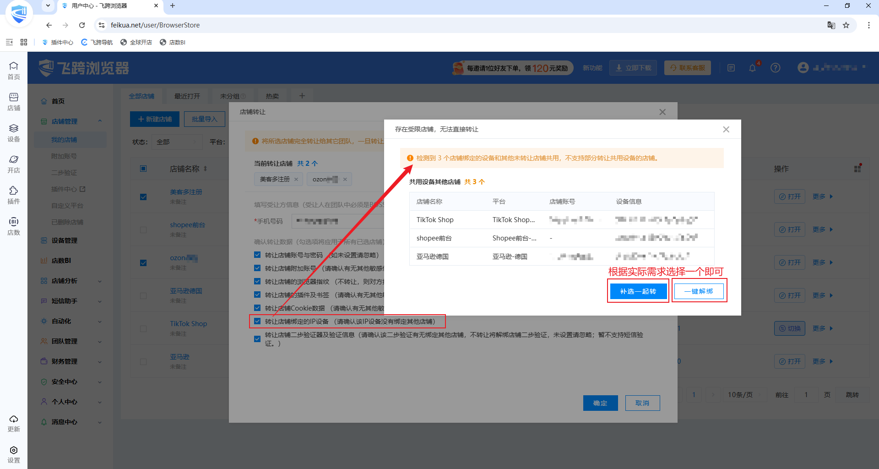Click the 一键解绑 button
The image size is (879, 469).
699,291
